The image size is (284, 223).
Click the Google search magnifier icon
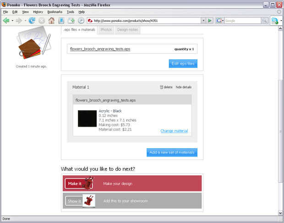click(x=264, y=21)
